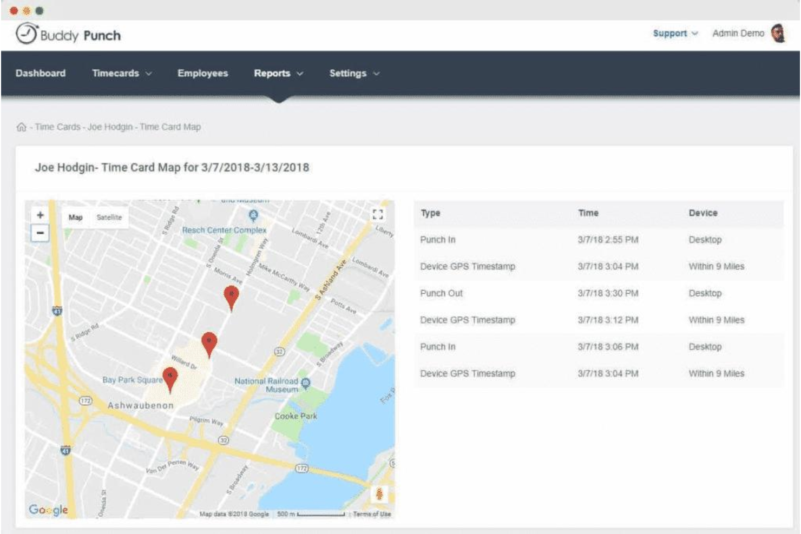This screenshot has width=801, height=534.
Task: Click the Google logo on the map
Action: tap(48, 509)
